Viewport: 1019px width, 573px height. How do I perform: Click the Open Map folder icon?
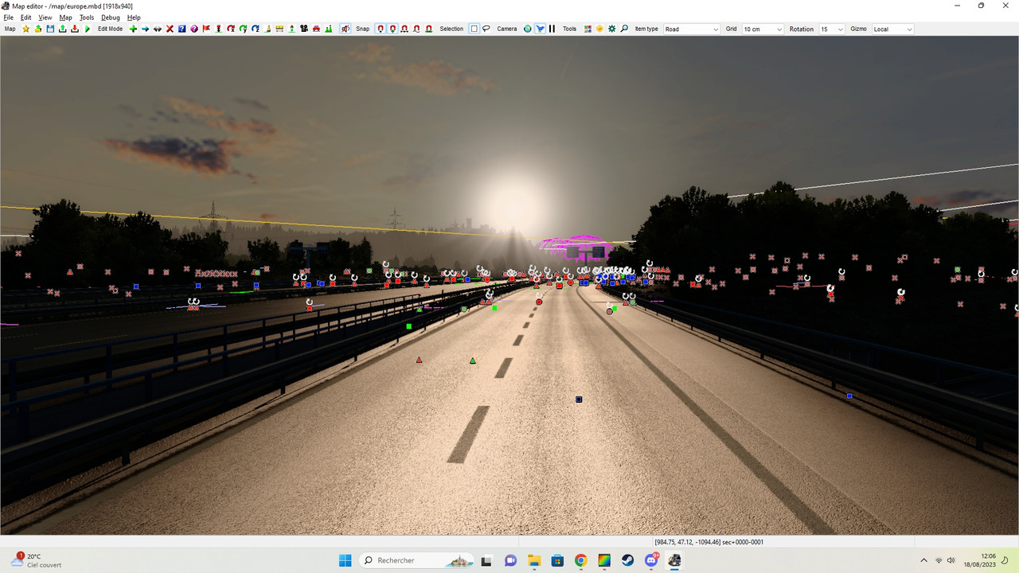[x=37, y=29]
